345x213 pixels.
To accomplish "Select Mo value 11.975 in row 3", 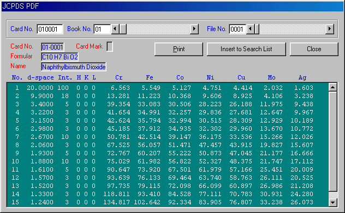I will (271, 104).
